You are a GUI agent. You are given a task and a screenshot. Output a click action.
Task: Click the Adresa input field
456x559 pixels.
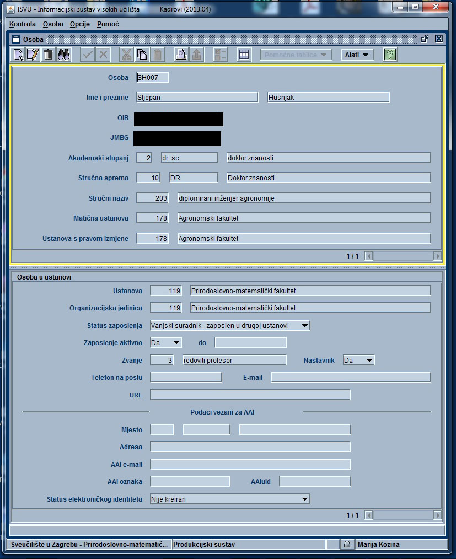250,447
